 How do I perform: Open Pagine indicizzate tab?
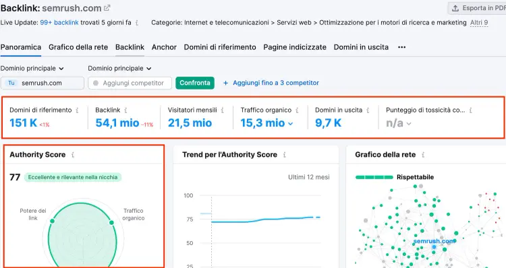(295, 47)
